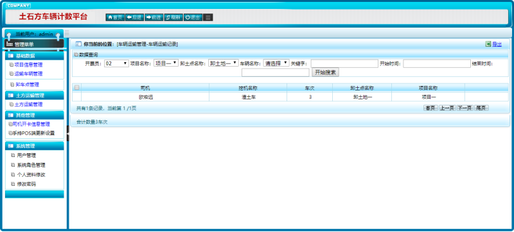
Task: Go to 首页 in the top toolbar
Action: point(115,17)
